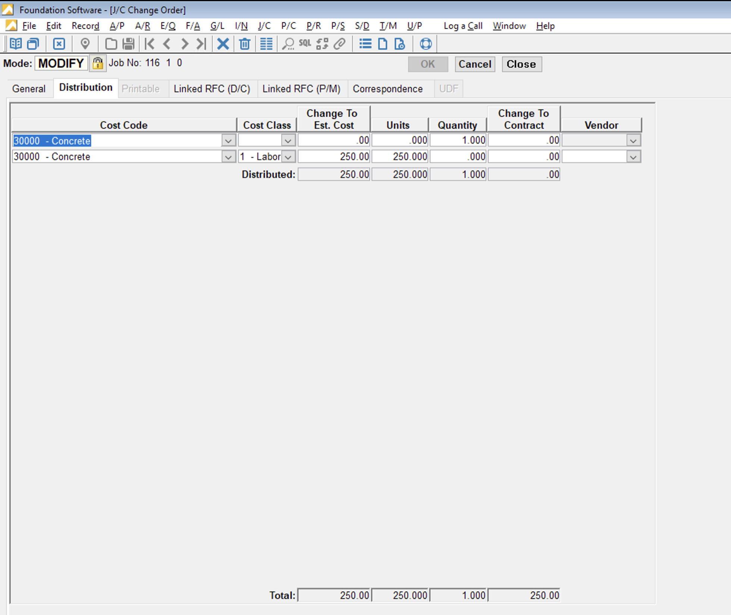The height and width of the screenshot is (615, 731).
Task: Click the Close button
Action: 521,64
